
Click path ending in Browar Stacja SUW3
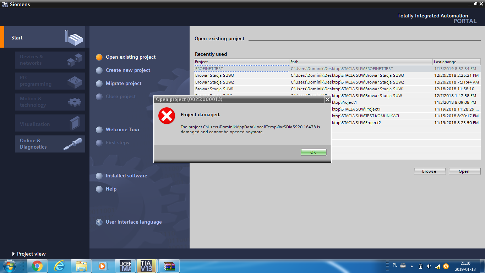click(x=347, y=75)
